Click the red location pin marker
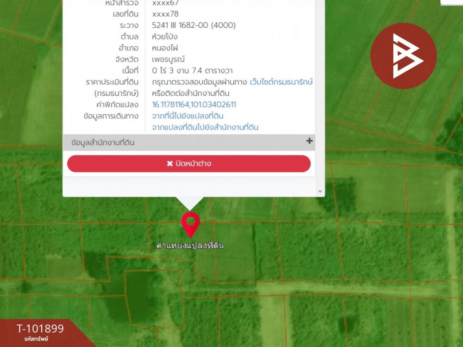 (190, 224)
